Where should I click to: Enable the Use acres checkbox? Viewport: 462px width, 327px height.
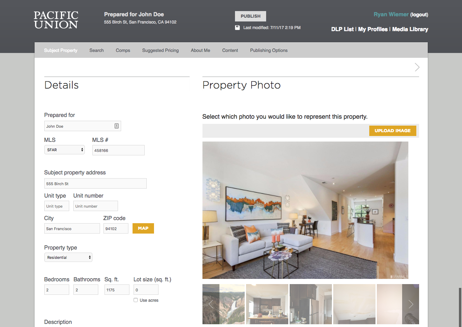tap(136, 300)
